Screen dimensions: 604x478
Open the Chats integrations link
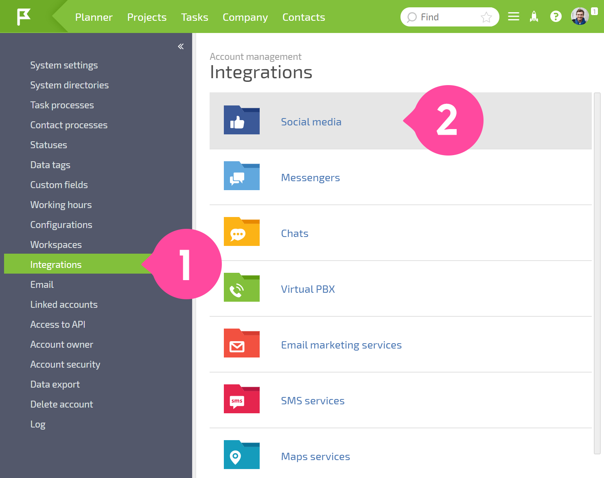click(x=295, y=233)
